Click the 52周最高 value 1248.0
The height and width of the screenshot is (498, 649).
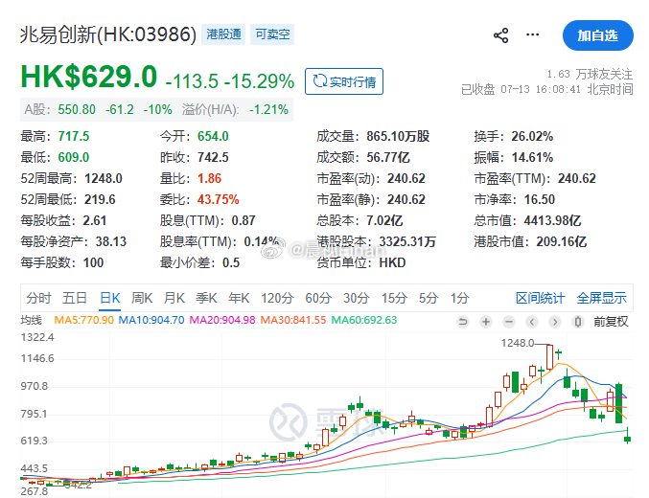[x=104, y=179]
